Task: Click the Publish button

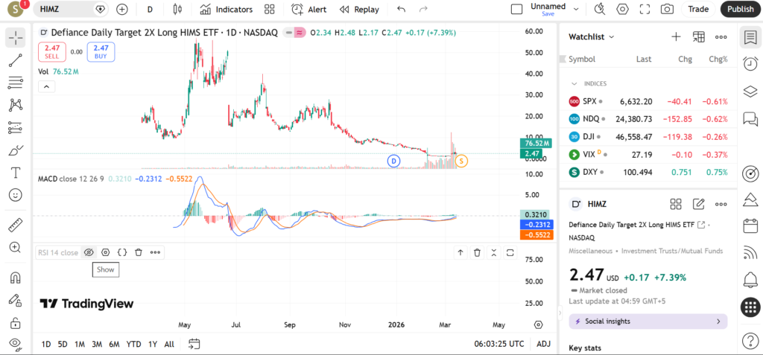Action: point(740,10)
